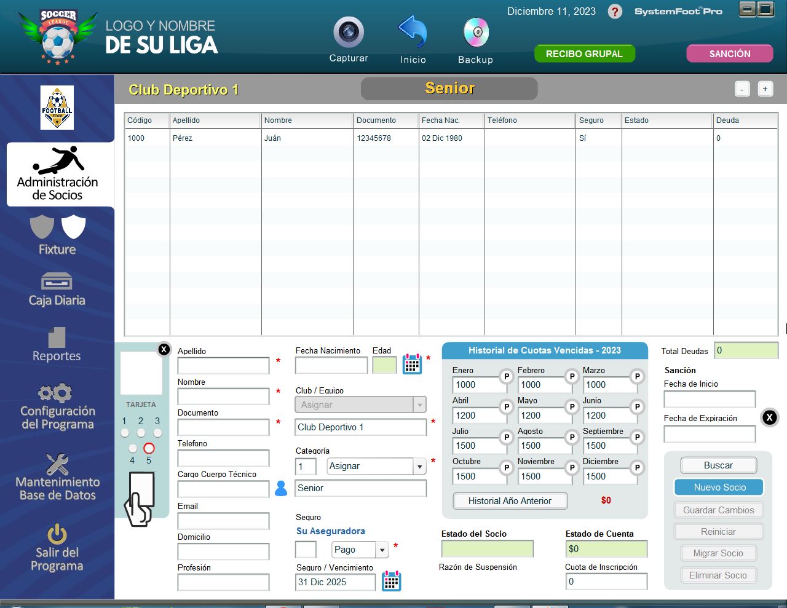Click the RECIBO GRUPAL button
Image resolution: width=787 pixels, height=608 pixels.
(x=584, y=54)
